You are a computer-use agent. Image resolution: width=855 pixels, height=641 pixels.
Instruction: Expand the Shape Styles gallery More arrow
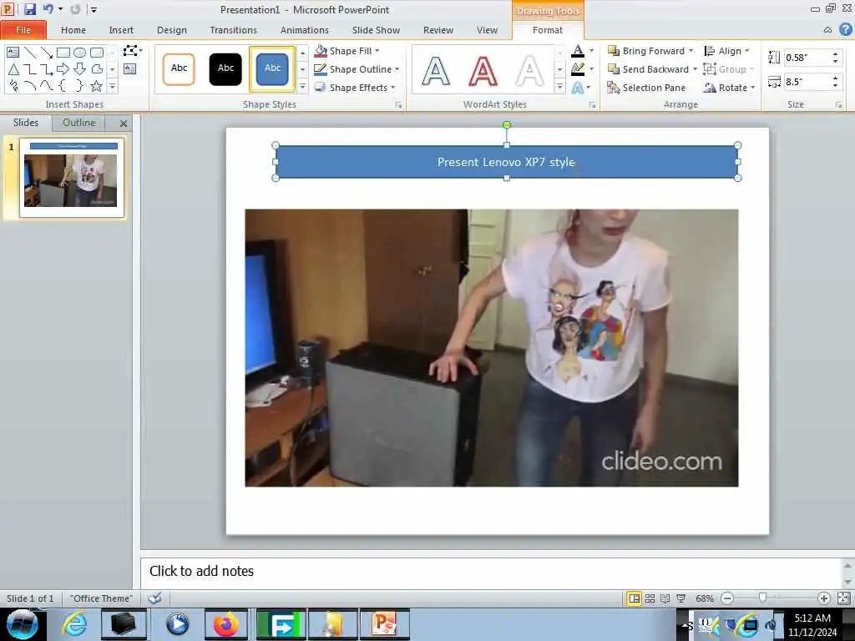(x=302, y=87)
